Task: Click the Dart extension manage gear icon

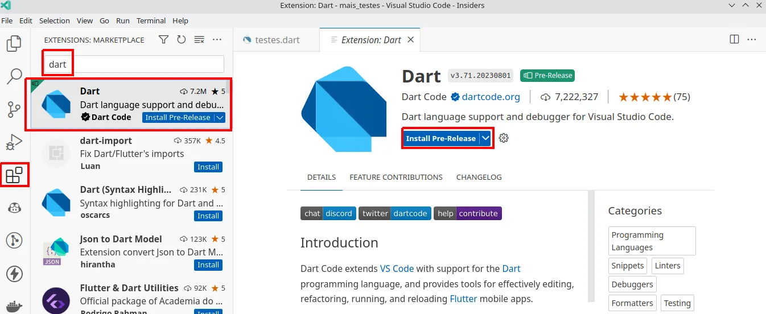Action: (504, 138)
